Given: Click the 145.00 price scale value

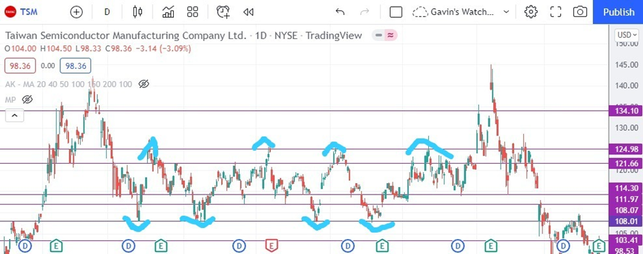Looking at the screenshot, I should point(627,65).
